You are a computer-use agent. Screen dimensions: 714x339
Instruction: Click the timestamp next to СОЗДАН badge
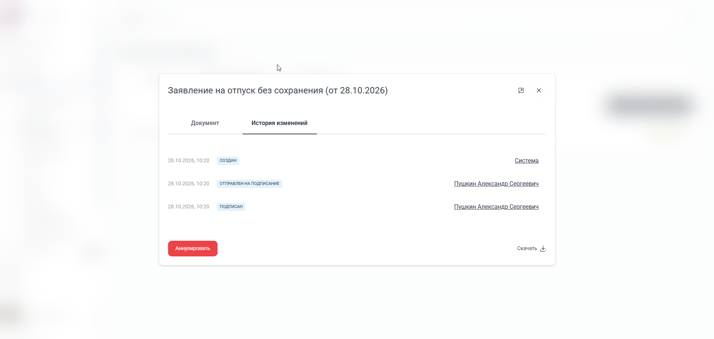189,161
